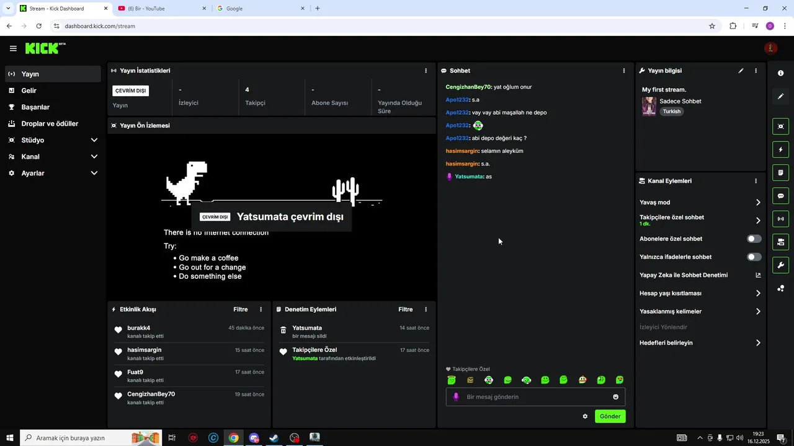Click the profile avatar at top right
The height and width of the screenshot is (446, 794).
point(770,48)
